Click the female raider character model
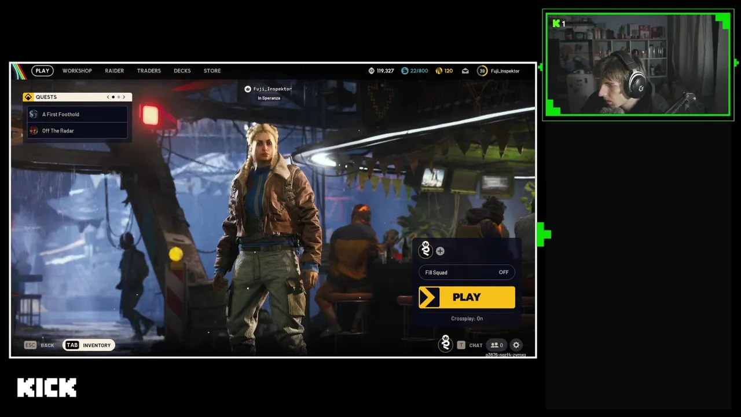741x417 pixels. point(267,237)
